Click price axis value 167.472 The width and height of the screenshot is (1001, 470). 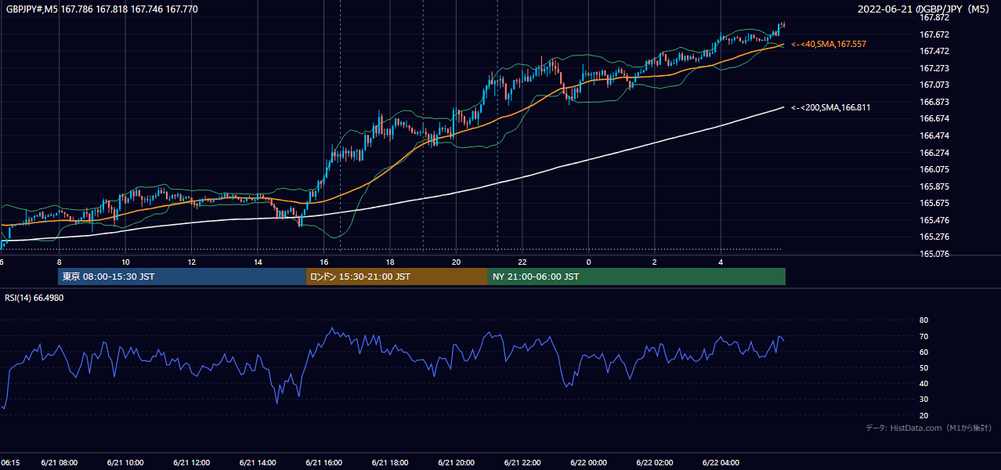[934, 51]
